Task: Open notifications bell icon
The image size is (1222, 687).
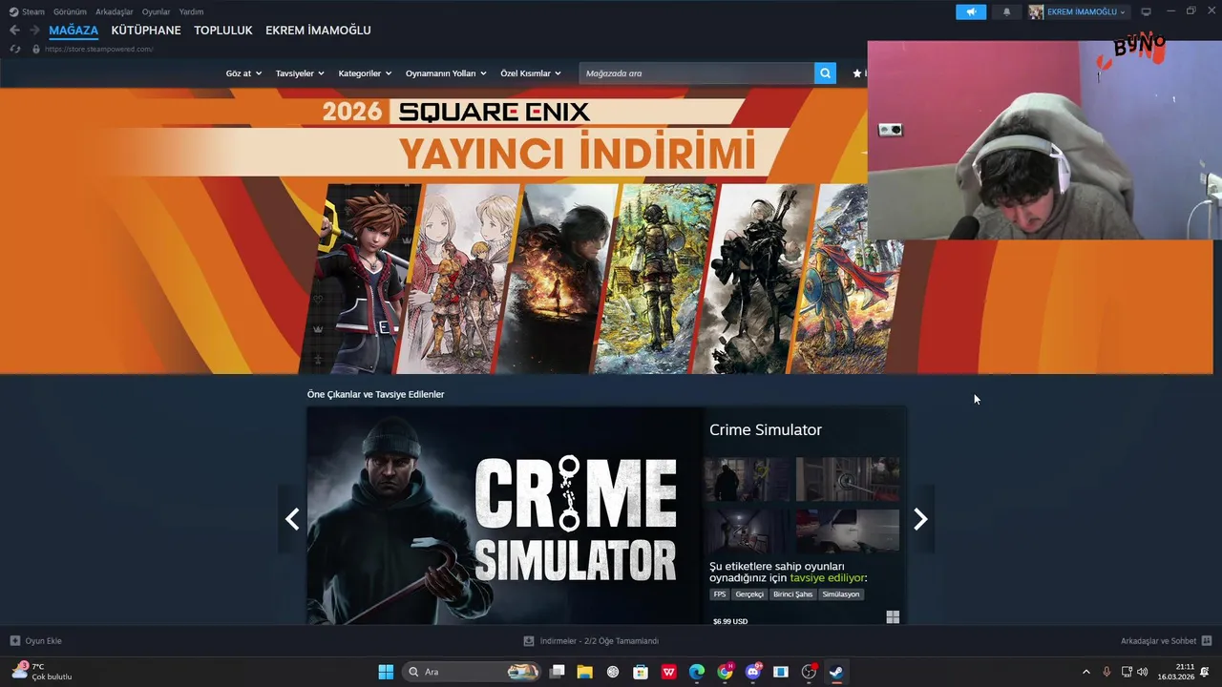Action: tap(1006, 11)
